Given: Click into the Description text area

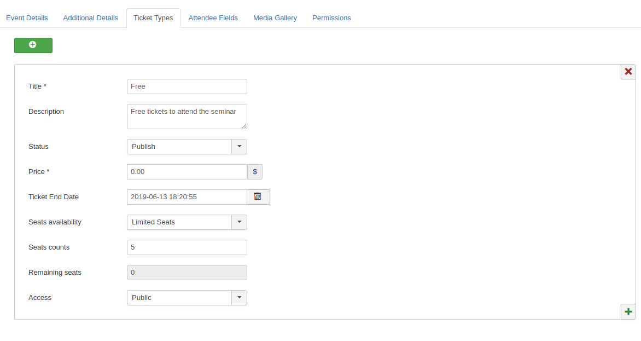Looking at the screenshot, I should [x=187, y=117].
